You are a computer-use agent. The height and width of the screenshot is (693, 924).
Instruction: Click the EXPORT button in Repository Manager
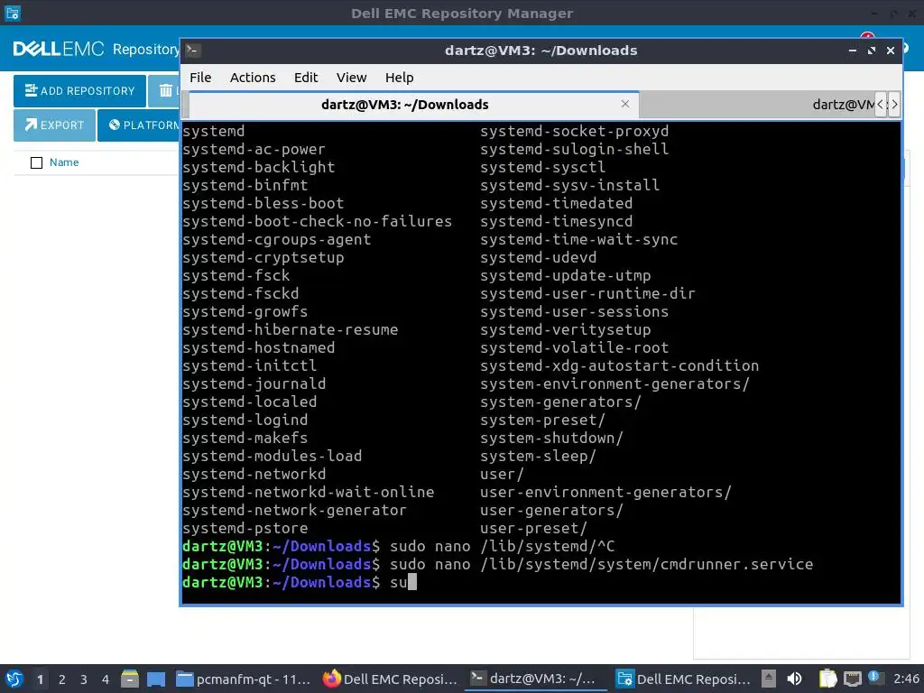[54, 125]
